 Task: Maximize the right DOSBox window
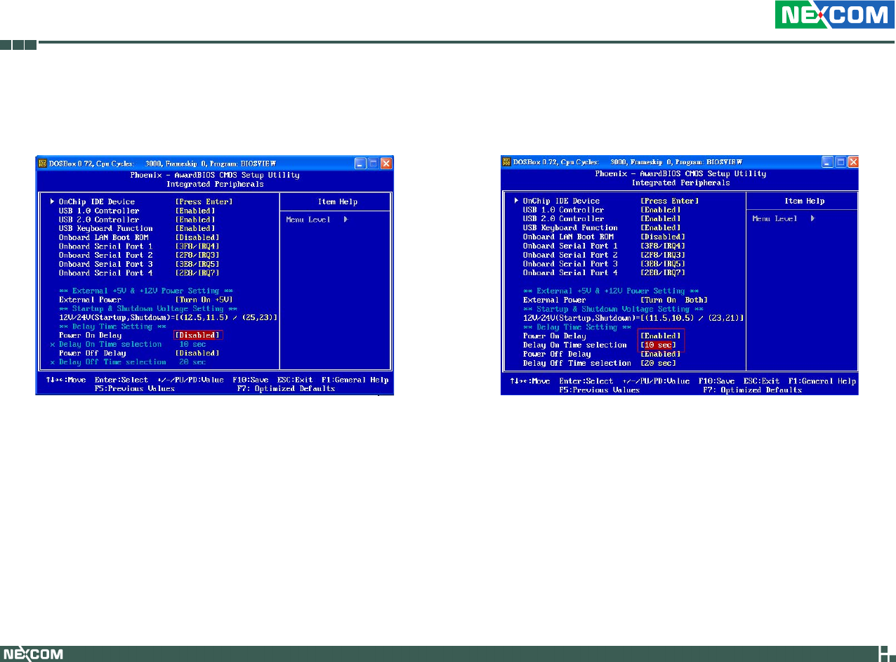[840, 162]
